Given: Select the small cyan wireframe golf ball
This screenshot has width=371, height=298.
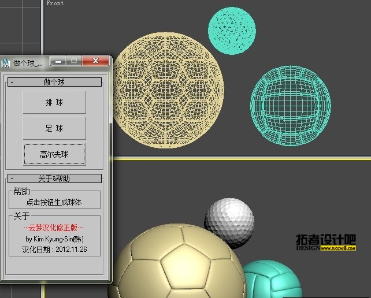Looking at the screenshot, I should [x=232, y=27].
